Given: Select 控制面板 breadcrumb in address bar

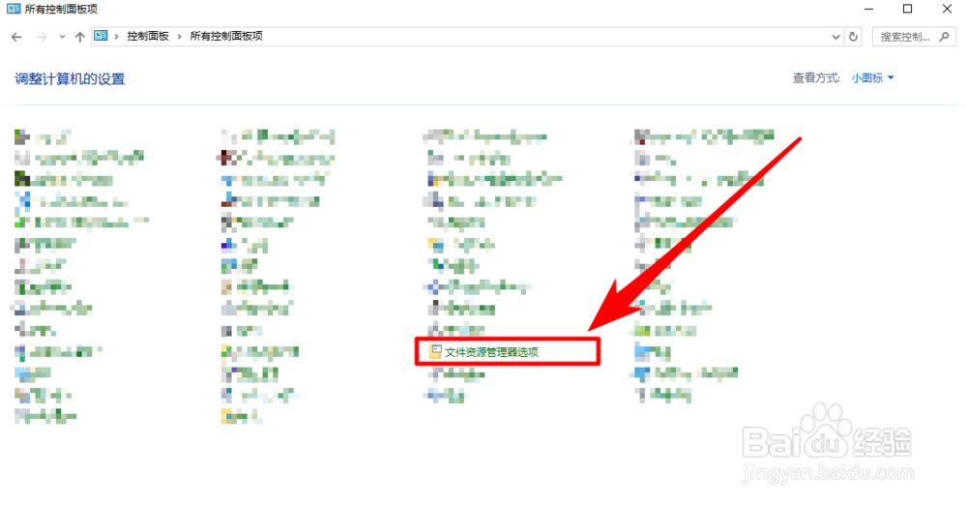Looking at the screenshot, I should coord(148,37).
